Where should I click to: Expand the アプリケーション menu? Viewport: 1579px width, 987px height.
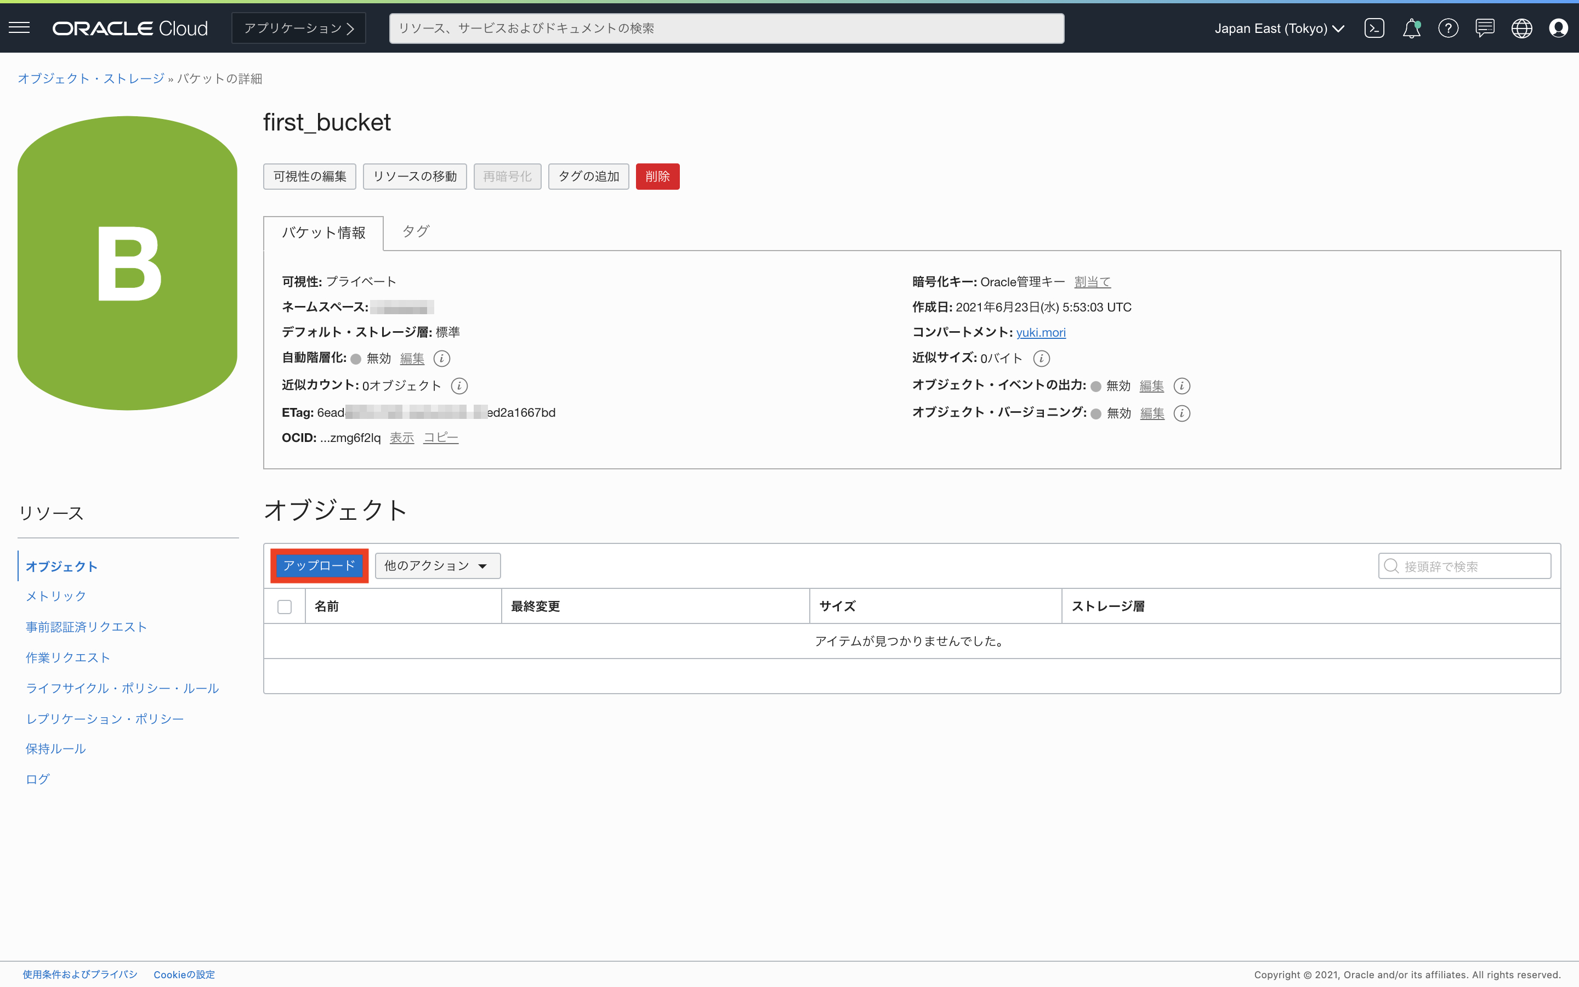click(x=299, y=28)
